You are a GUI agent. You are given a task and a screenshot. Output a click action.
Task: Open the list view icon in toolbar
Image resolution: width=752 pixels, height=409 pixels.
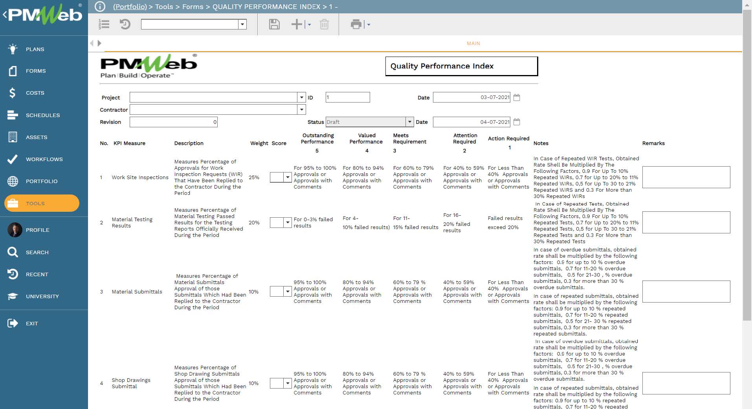click(x=104, y=24)
